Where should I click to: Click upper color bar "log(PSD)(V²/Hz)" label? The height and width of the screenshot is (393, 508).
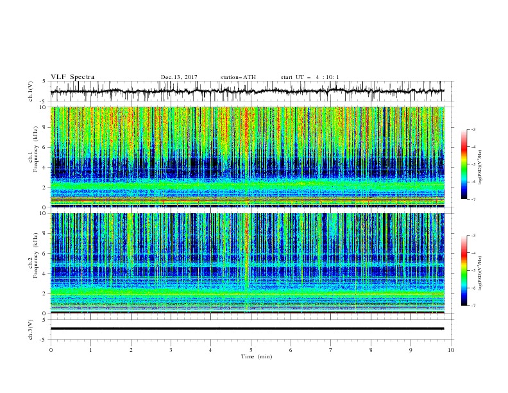480,168
